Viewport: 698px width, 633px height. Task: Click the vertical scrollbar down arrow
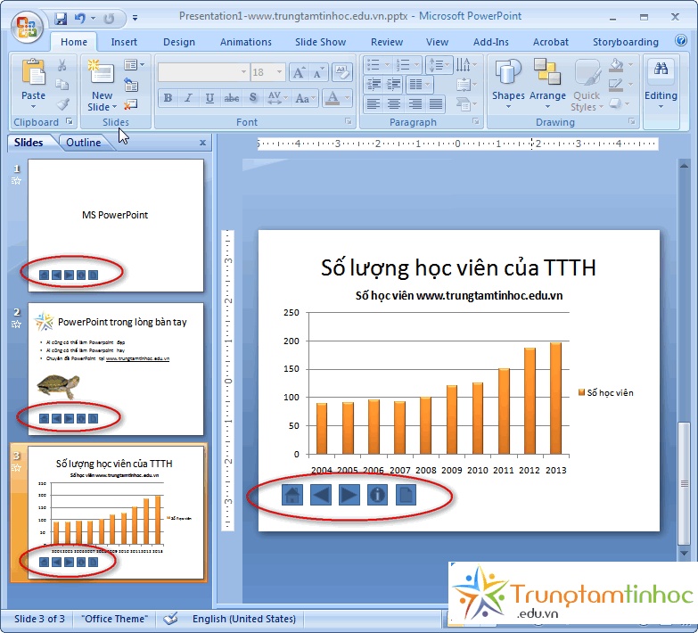click(684, 553)
